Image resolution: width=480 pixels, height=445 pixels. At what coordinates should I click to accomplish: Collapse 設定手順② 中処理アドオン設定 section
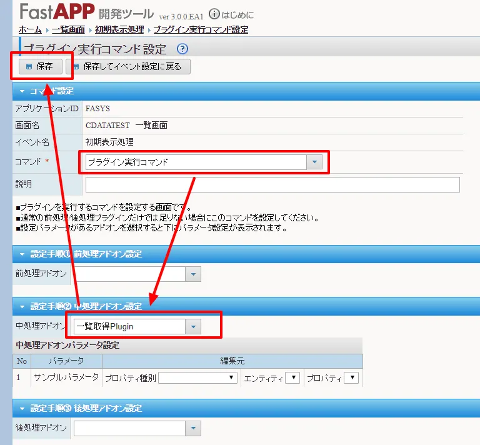coord(246,306)
